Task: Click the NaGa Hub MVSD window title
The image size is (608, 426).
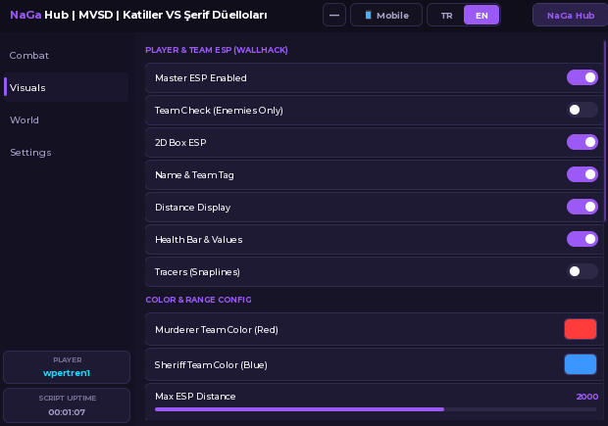Action: click(138, 15)
